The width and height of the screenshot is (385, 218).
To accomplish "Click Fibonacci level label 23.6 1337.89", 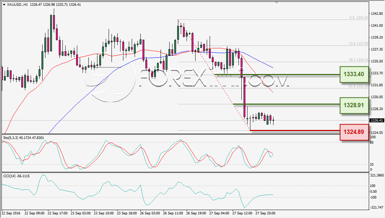I will click(359, 43).
